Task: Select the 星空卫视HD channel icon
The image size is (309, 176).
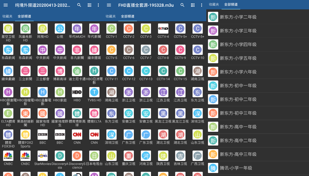Action: tap(8, 29)
